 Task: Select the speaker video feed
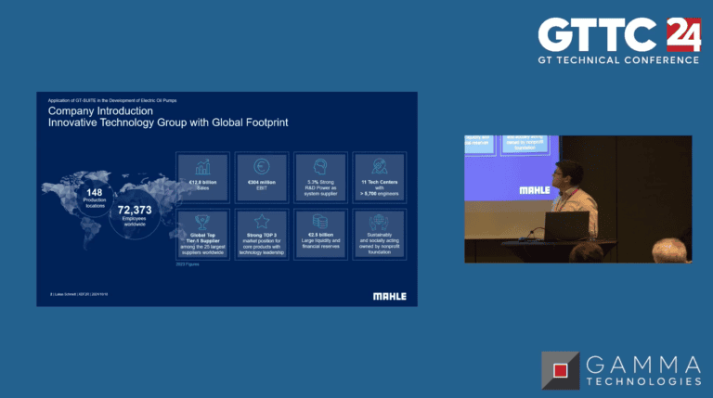(578, 199)
